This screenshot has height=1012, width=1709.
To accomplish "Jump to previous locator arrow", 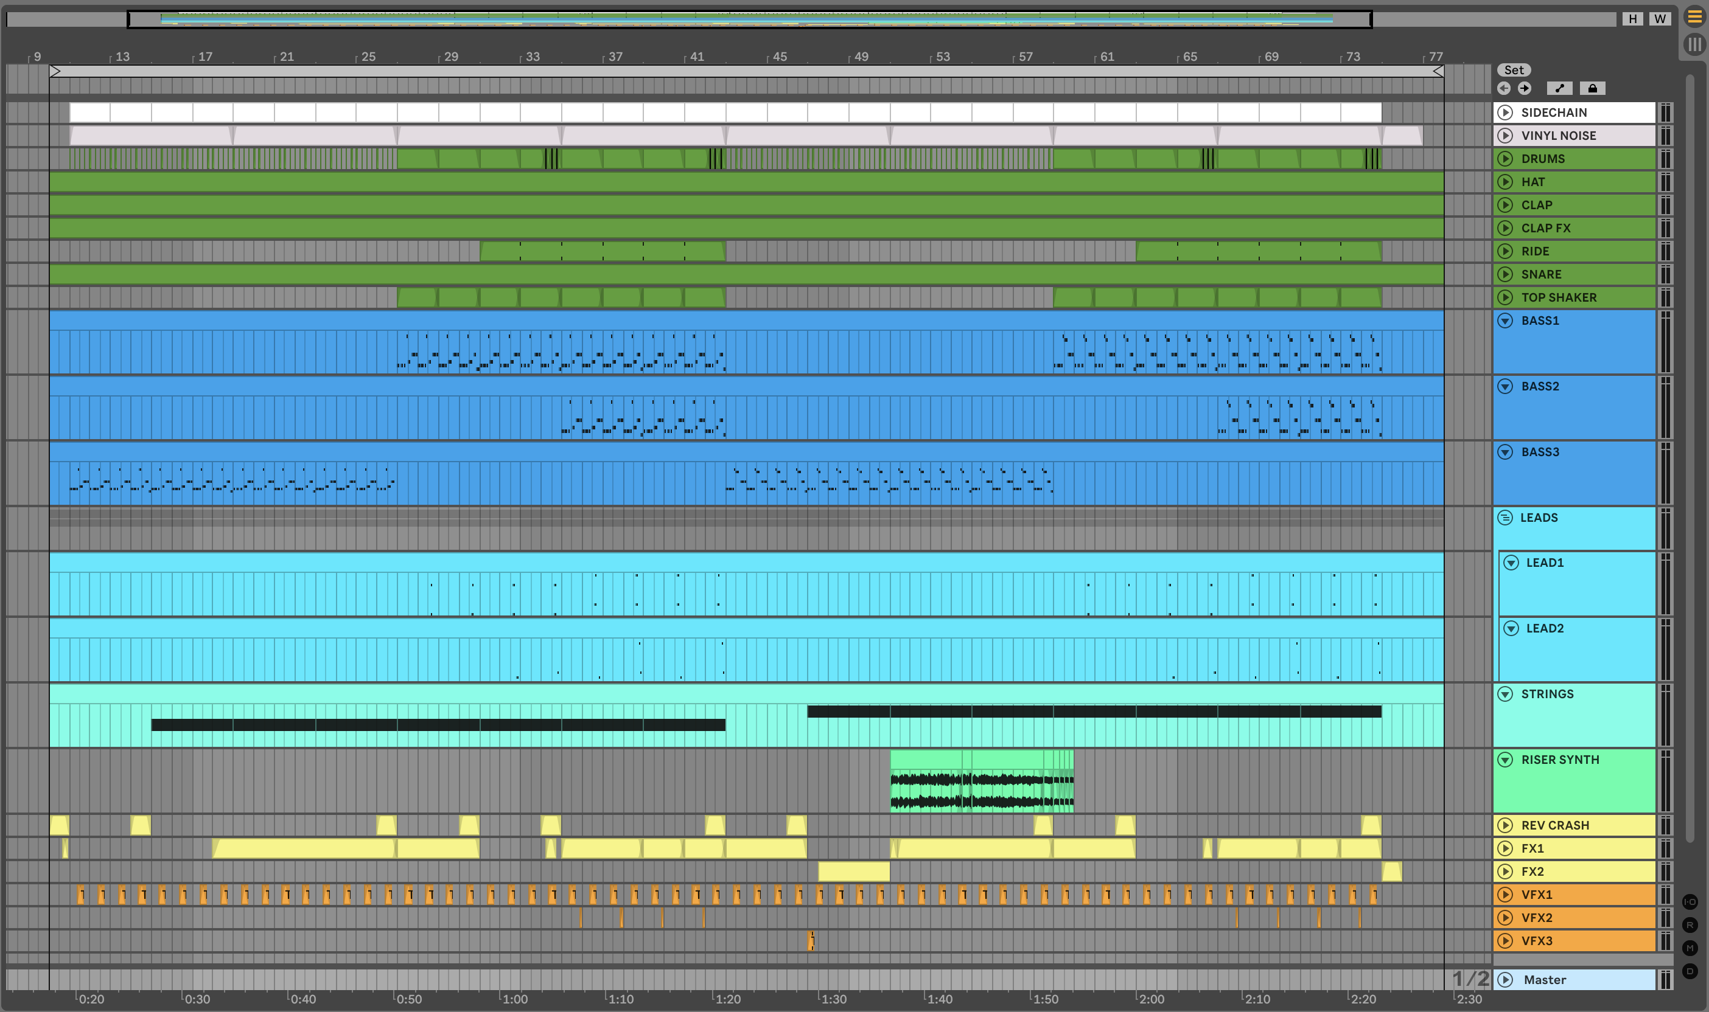I will coord(1505,89).
